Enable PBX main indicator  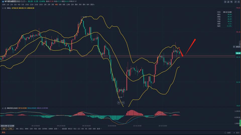click(x=35, y=129)
